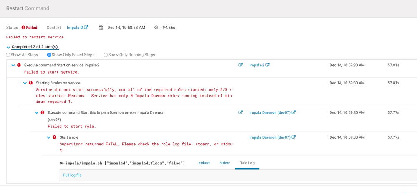Screen dimensions: 417x193
Task: Click the calendar icon next to the date
Action: (101, 28)
